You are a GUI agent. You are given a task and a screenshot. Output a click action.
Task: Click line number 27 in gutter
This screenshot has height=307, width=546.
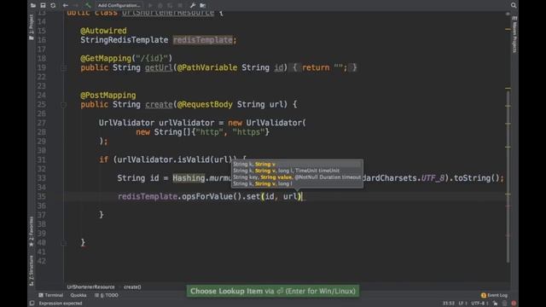(42, 123)
